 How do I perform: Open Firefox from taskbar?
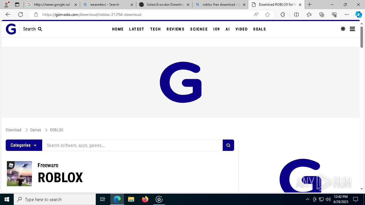[x=145, y=199]
